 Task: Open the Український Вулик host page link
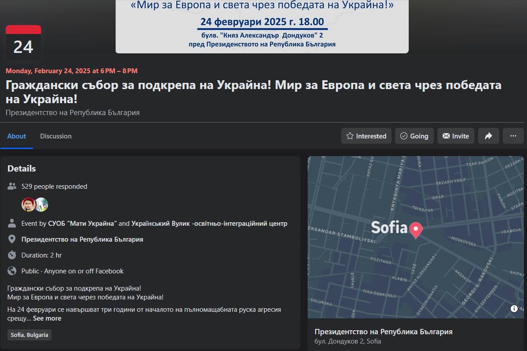pyautogui.click(x=209, y=224)
